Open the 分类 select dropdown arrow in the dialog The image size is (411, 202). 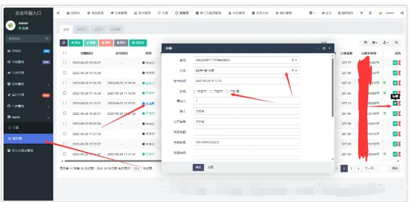pyautogui.click(x=296, y=70)
